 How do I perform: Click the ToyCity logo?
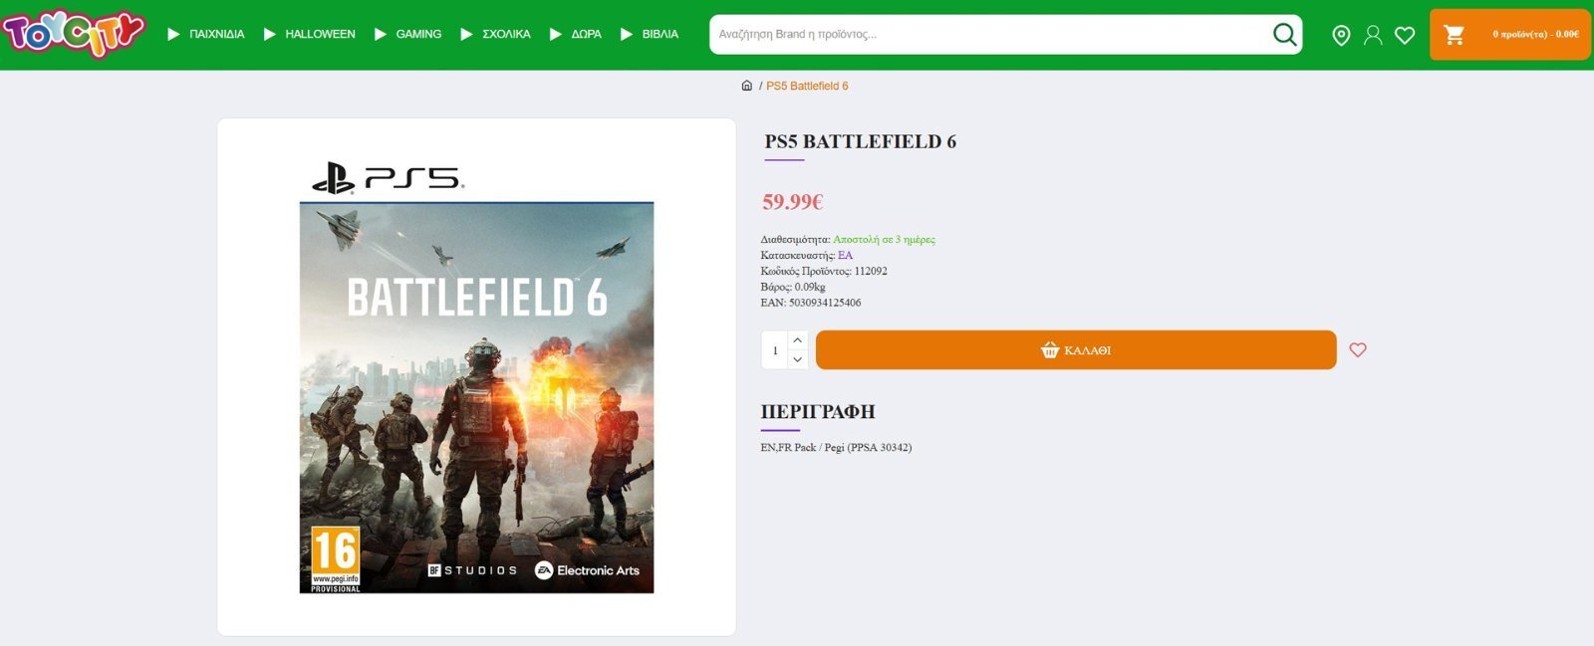tap(73, 34)
